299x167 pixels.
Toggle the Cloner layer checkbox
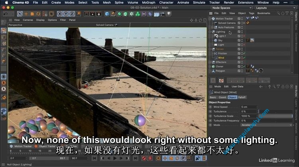pos(239,66)
